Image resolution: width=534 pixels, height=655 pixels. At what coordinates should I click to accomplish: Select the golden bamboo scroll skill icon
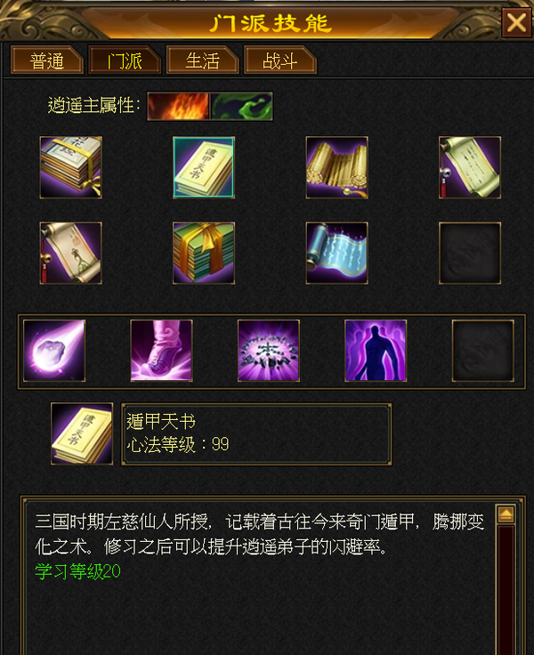pyautogui.click(x=336, y=167)
